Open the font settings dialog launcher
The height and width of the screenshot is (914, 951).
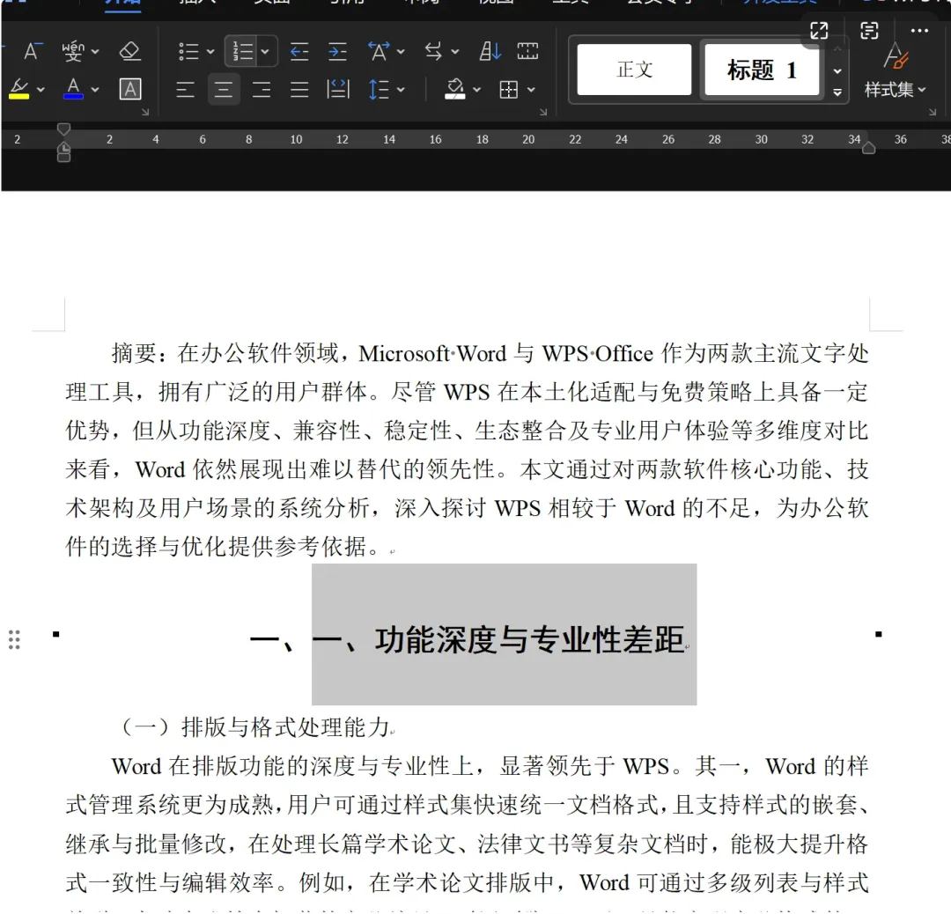click(x=145, y=112)
